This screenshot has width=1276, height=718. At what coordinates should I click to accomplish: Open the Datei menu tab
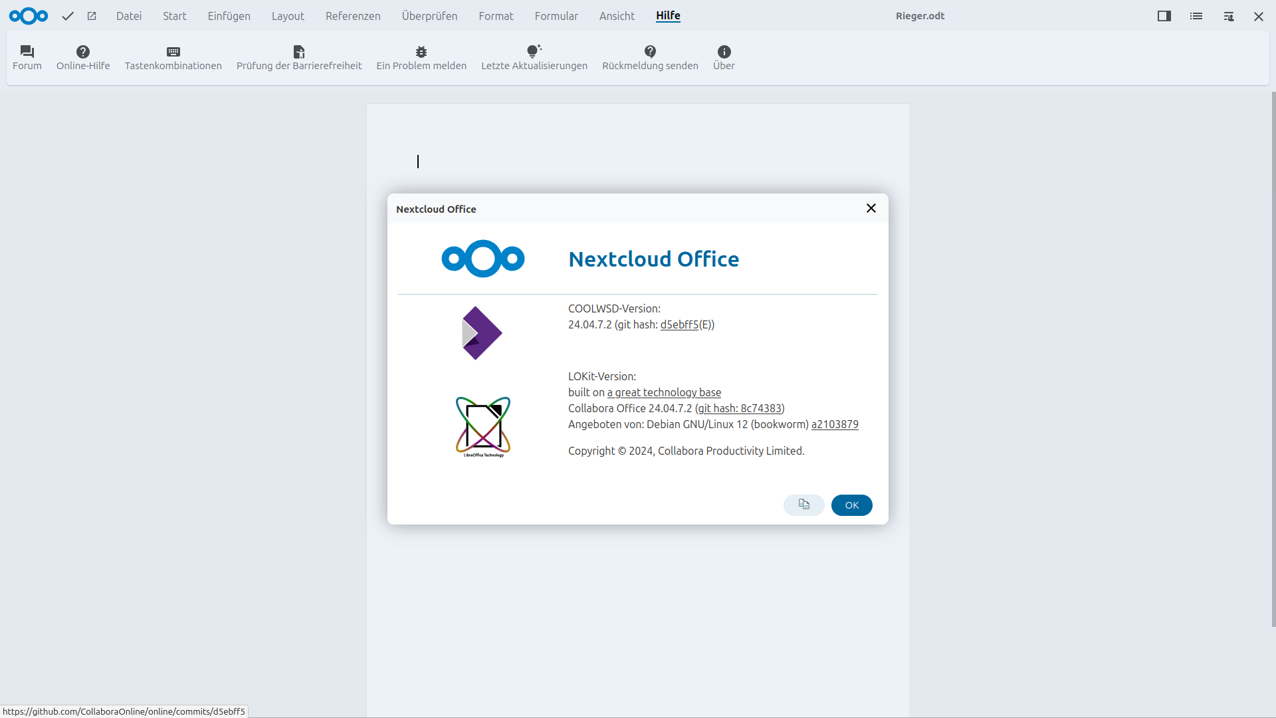click(x=129, y=16)
